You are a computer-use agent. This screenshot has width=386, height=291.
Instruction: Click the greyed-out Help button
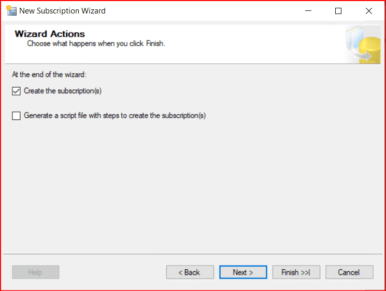(x=35, y=272)
